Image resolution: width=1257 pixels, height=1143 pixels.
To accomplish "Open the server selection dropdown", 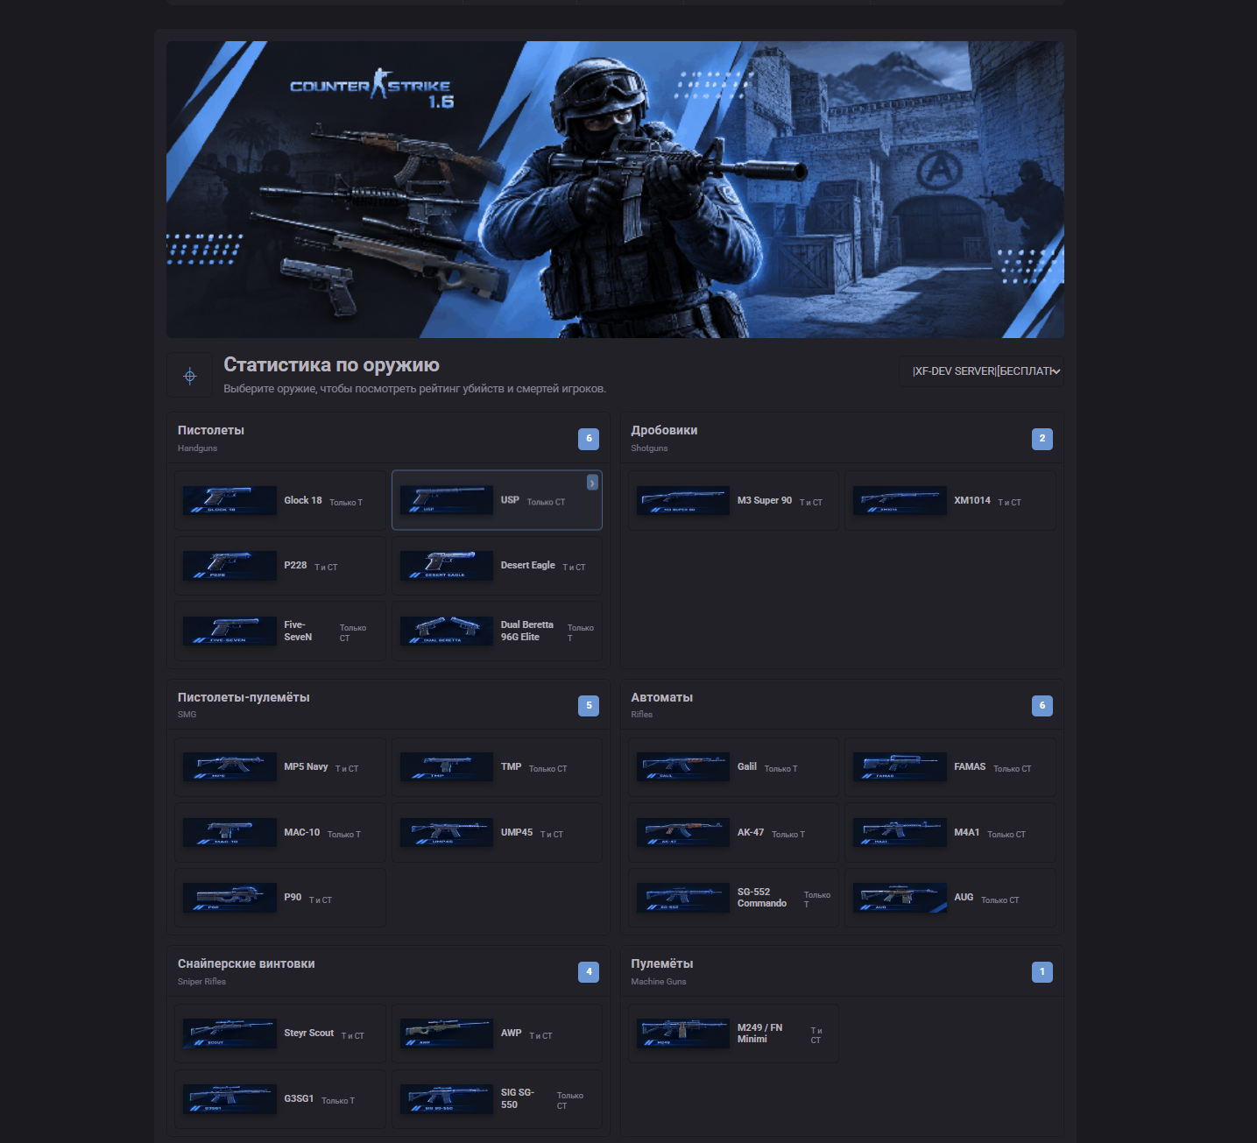I will coord(981,371).
